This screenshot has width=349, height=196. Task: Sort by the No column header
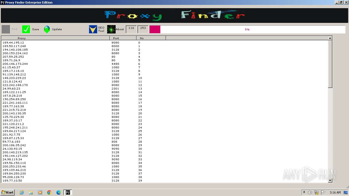(x=151, y=38)
